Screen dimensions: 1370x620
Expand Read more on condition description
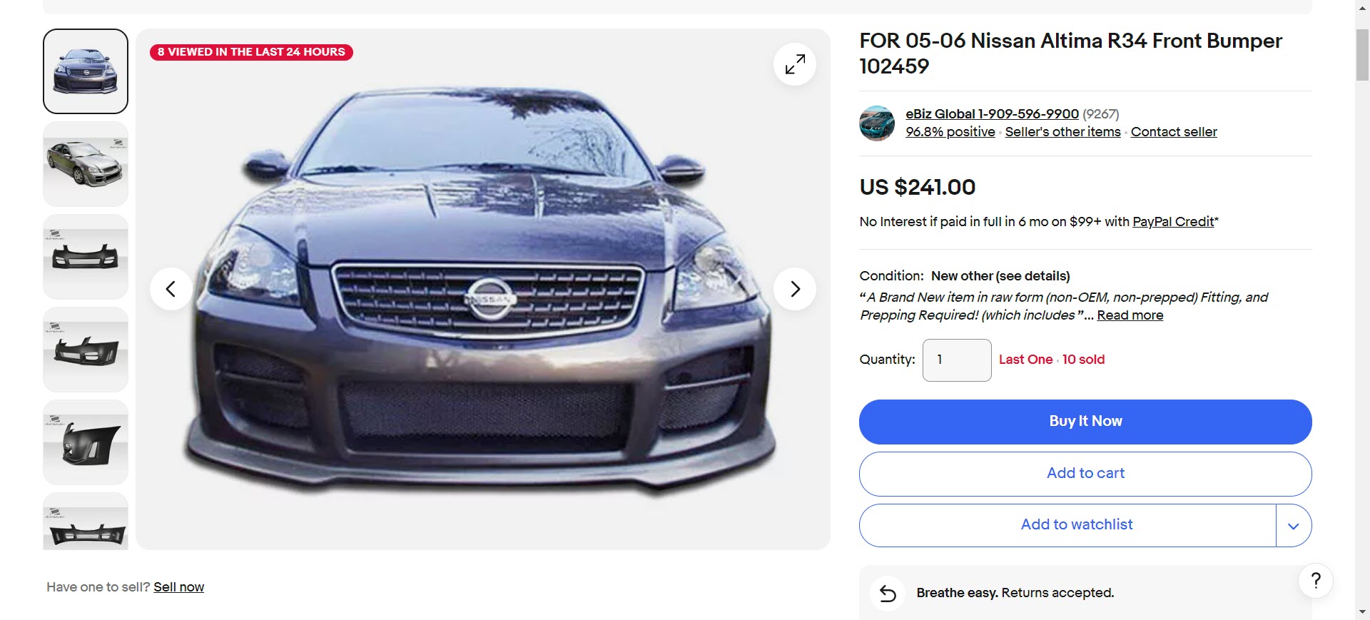[1130, 315]
